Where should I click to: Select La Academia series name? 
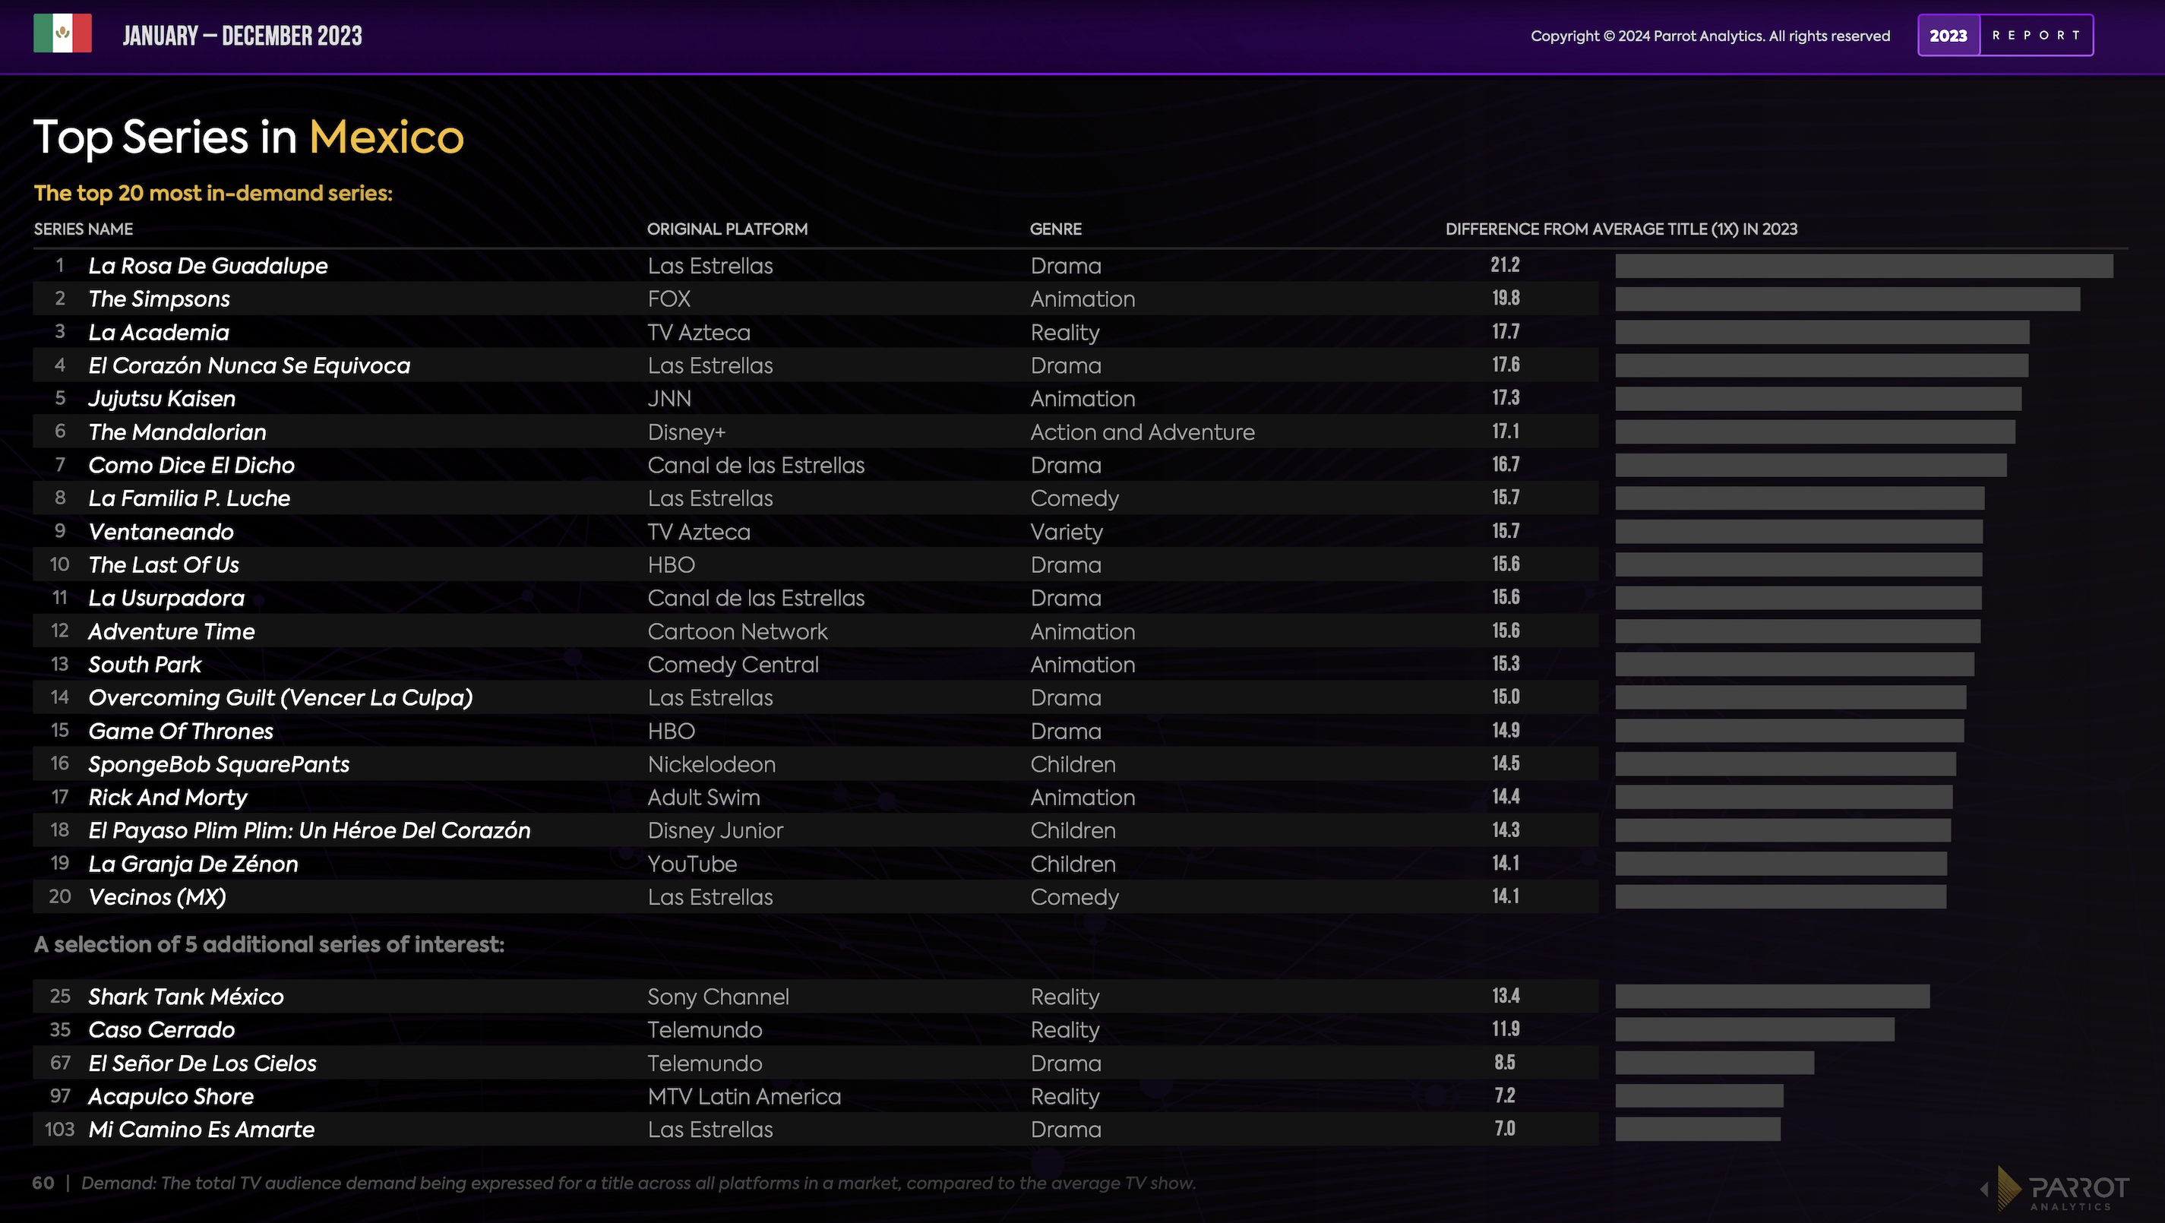158,332
